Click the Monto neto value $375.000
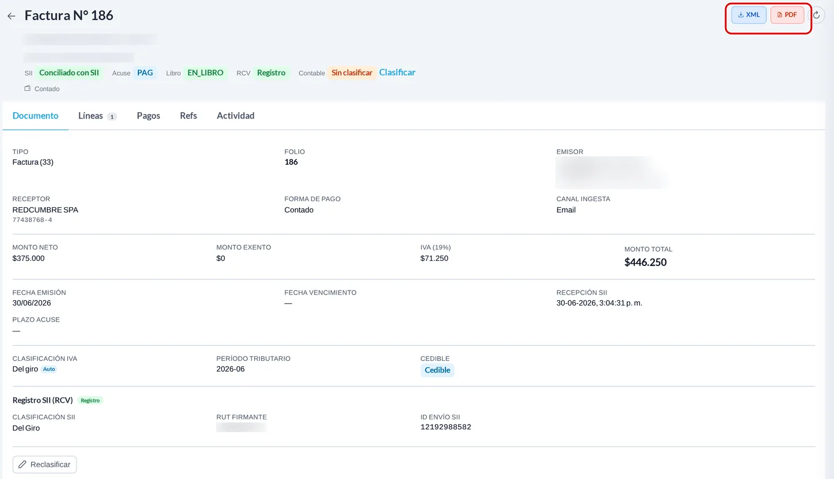 (x=28, y=259)
